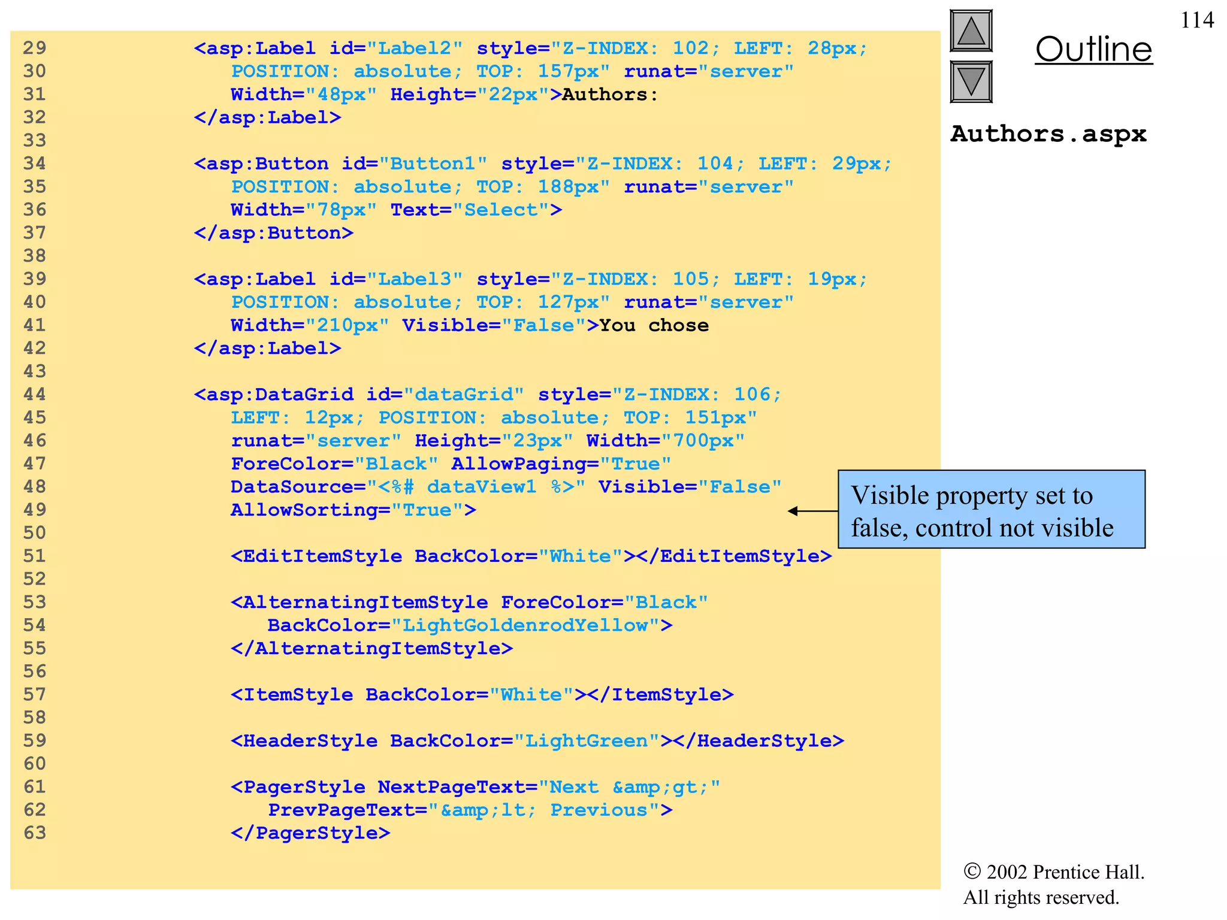The image size is (1227, 920).
Task: Click PagerStyle NextPageText line 61
Action: point(476,787)
